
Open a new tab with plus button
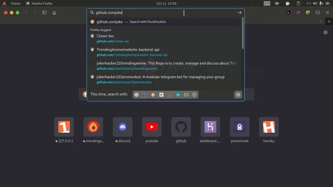coord(329,21)
